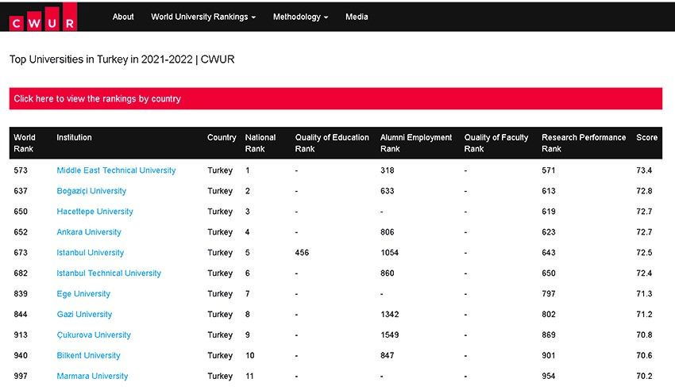The width and height of the screenshot is (675, 390).
Task: Open Hacettepe University link
Action: click(x=94, y=212)
